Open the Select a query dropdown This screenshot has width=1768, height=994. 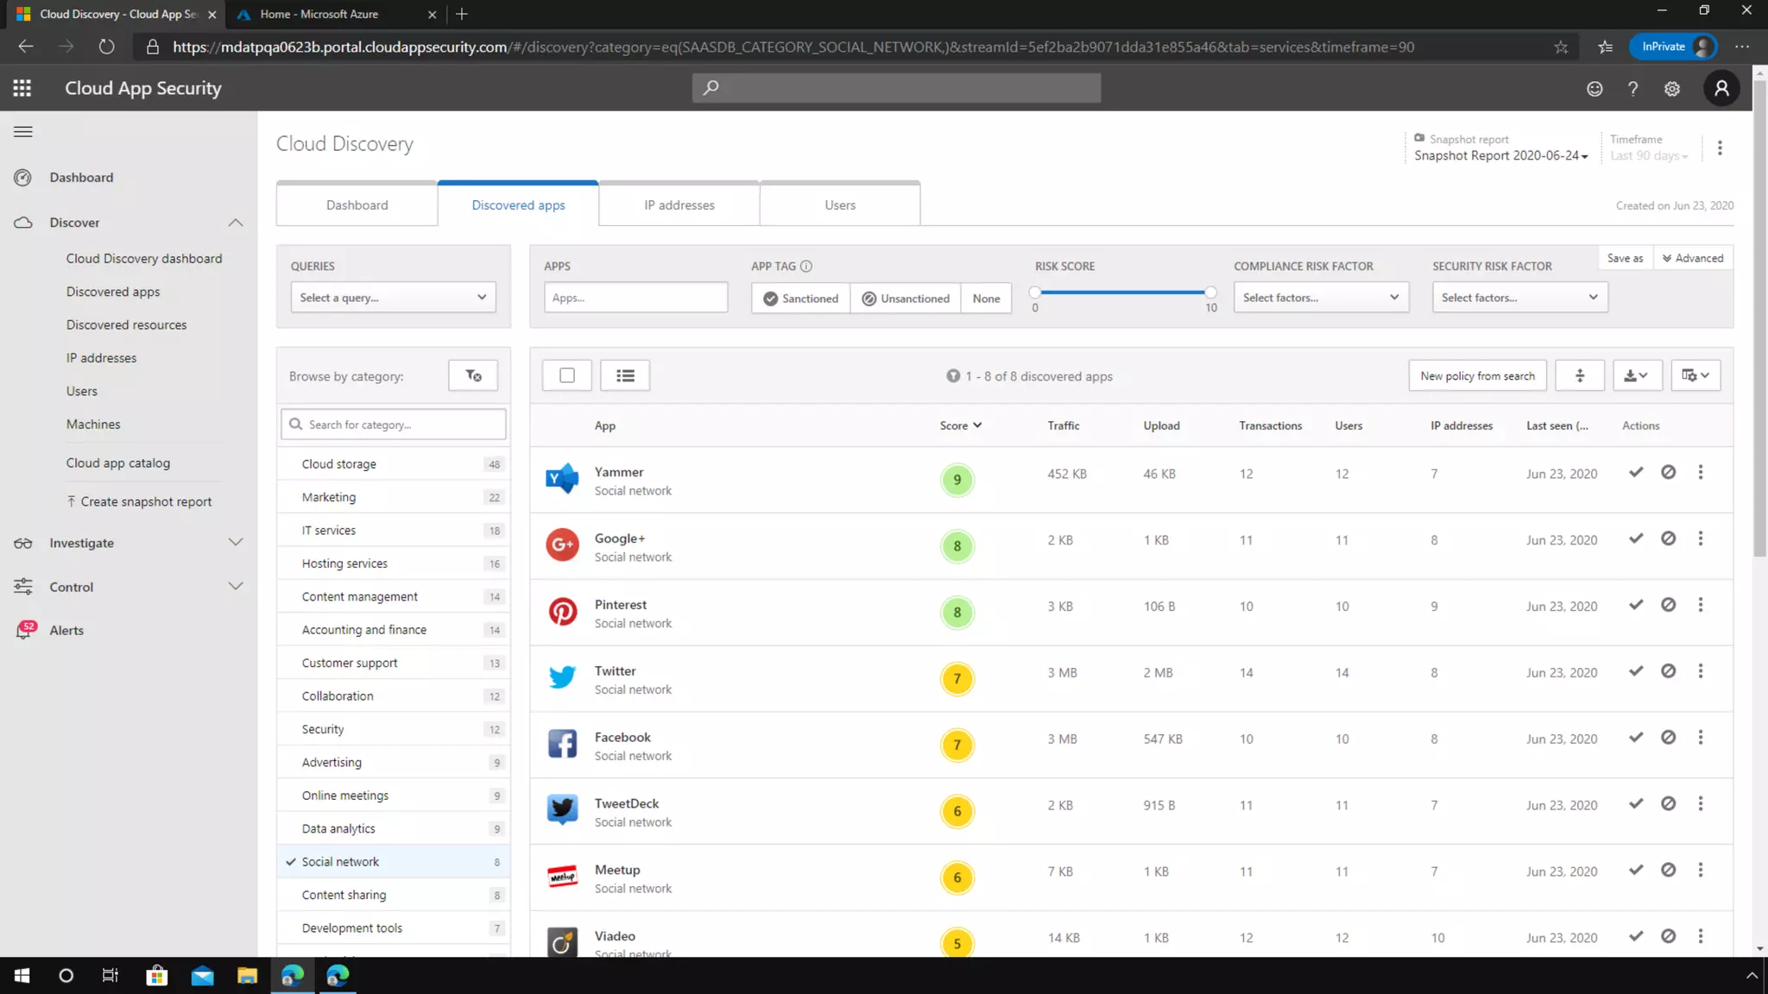tap(393, 298)
